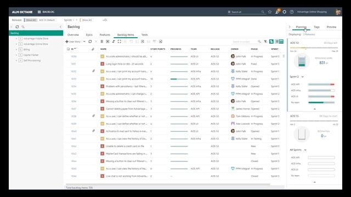The image size is (351, 197).
Task: Open the Advantage Online Shopping workspace selector
Action: 312,12
